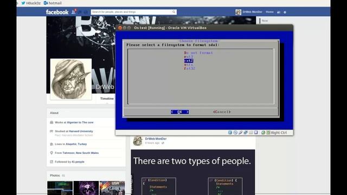Open the hotmail bookmark
This screenshot has height=195, width=347.
53,3
